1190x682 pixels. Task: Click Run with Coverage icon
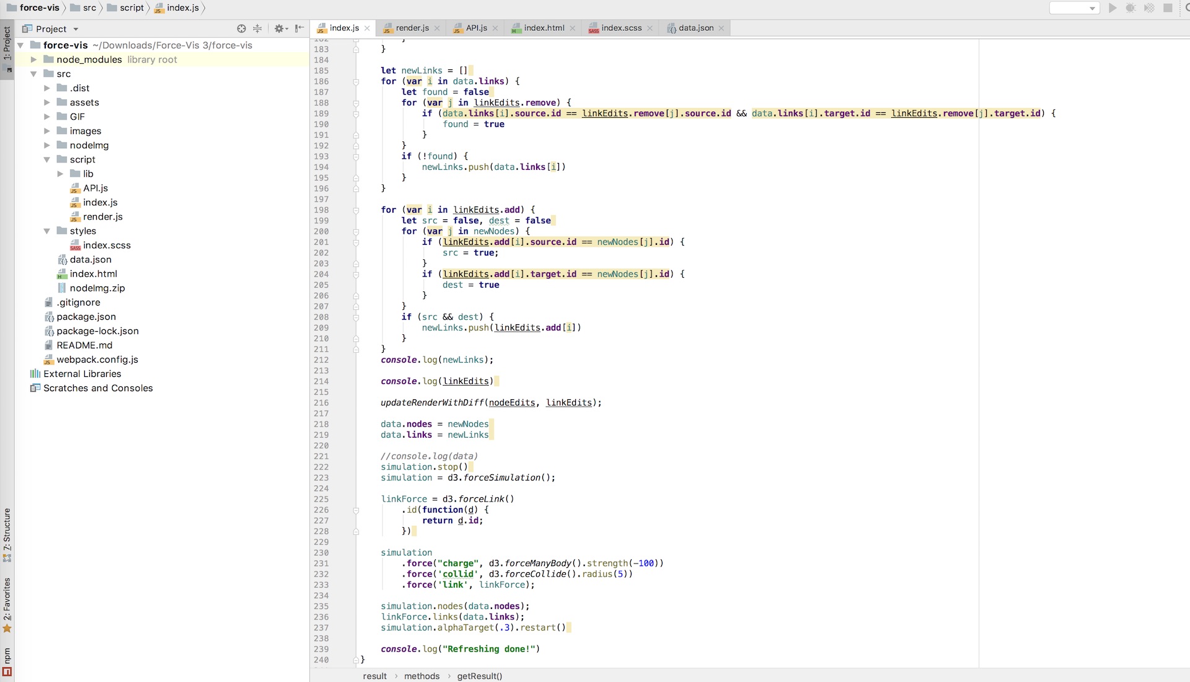click(x=1149, y=8)
